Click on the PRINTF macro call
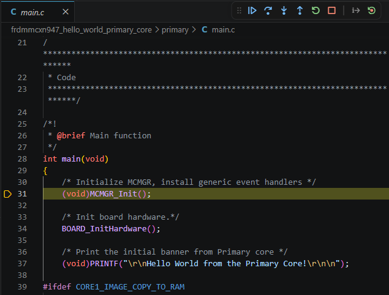The width and height of the screenshot is (389, 295). click(104, 264)
